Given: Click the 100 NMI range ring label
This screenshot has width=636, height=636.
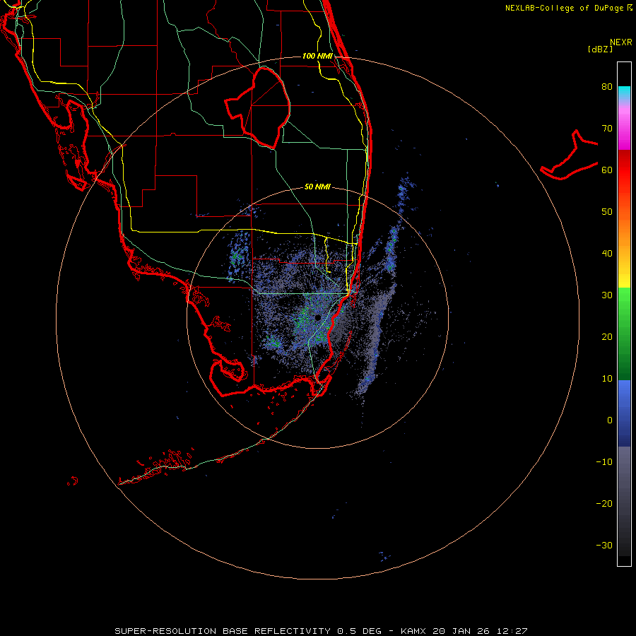Looking at the screenshot, I should point(317,56).
